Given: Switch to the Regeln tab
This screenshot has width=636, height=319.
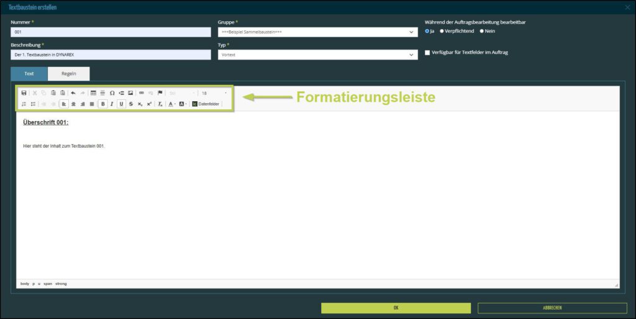Looking at the screenshot, I should point(68,74).
